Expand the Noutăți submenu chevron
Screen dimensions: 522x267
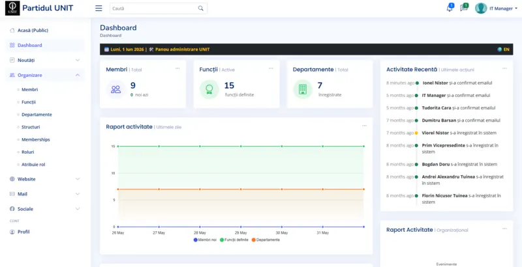(78, 60)
